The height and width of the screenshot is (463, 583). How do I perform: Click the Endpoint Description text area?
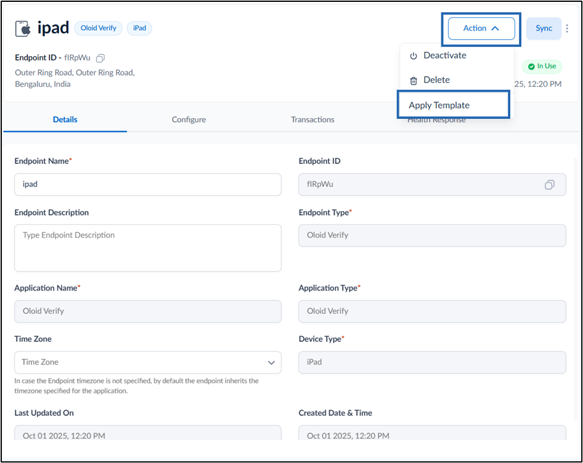coord(148,248)
